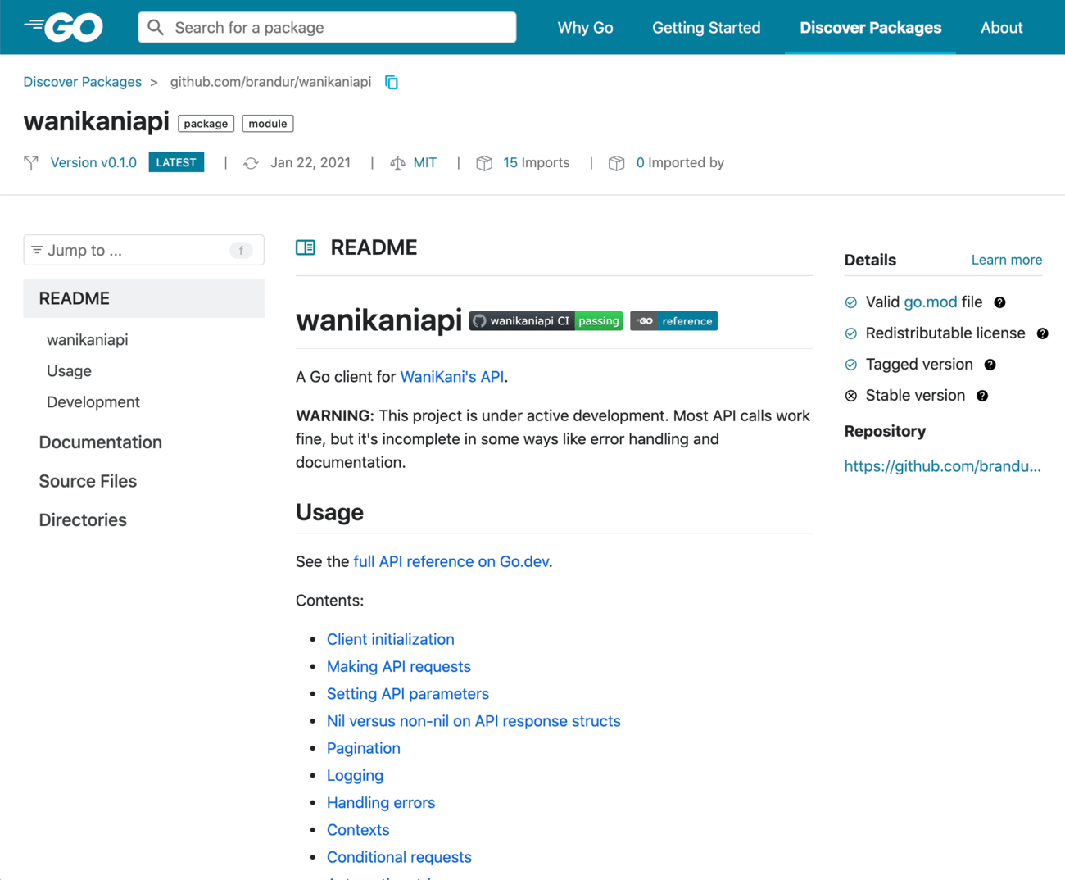Viewport: 1065px width, 880px height.
Task: Click the copy path icon next to breadcrumb
Action: [391, 82]
